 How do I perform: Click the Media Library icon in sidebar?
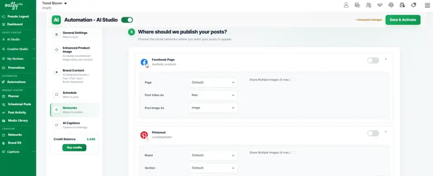(3, 120)
